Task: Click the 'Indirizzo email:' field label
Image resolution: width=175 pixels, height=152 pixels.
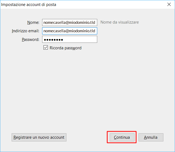Action: pyautogui.click(x=26, y=31)
